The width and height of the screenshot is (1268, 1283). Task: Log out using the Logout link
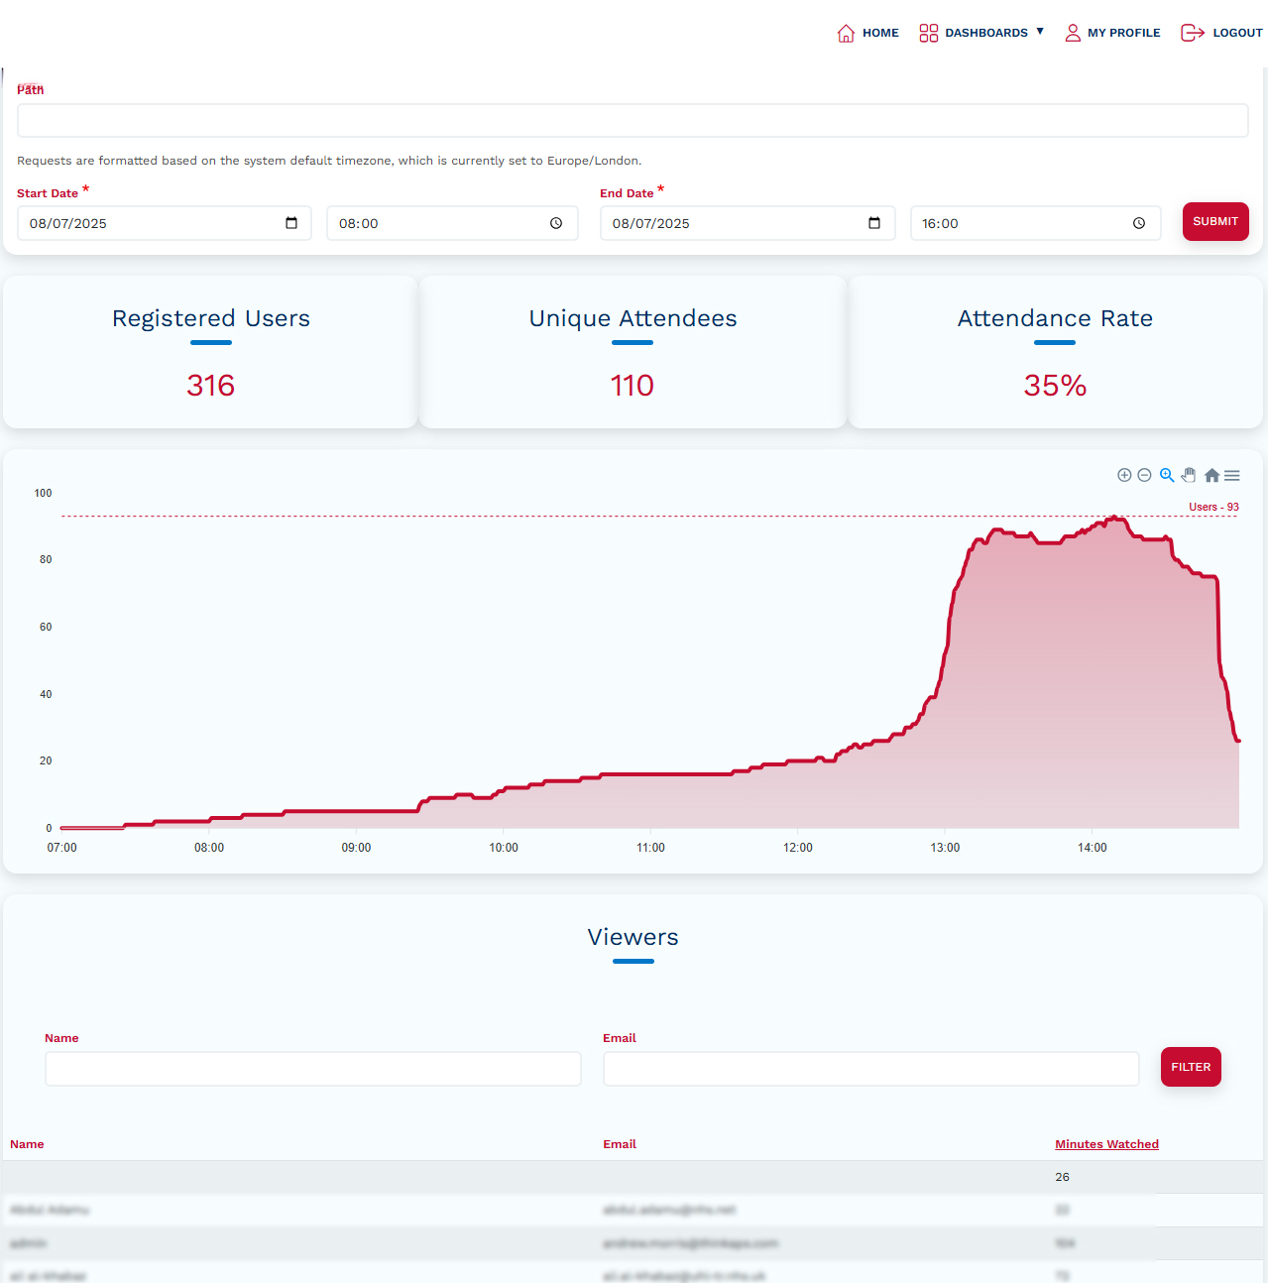tap(1221, 33)
